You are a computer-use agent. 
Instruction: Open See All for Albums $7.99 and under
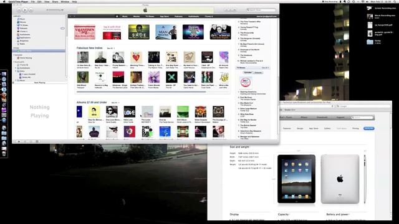point(115,103)
